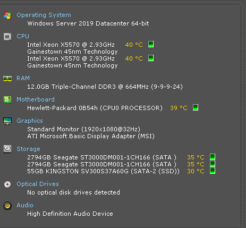
Task: Click the Graphics monitor icon
Action: click(x=7, y=121)
